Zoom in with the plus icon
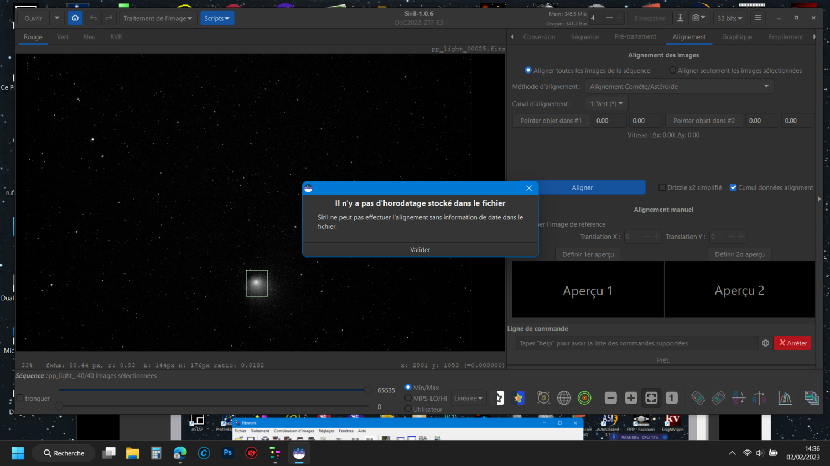 coord(631,398)
